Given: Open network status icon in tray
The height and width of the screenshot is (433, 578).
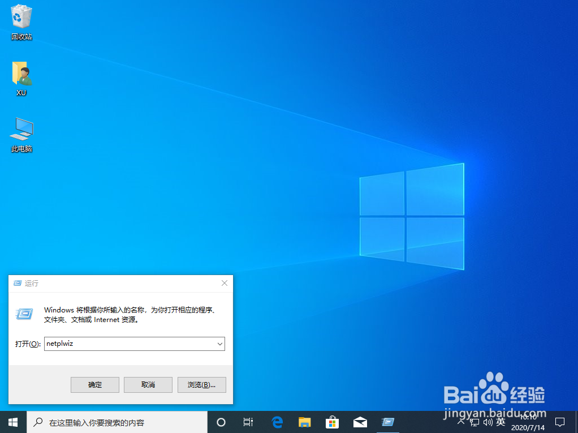Looking at the screenshot, I should pyautogui.click(x=475, y=422).
